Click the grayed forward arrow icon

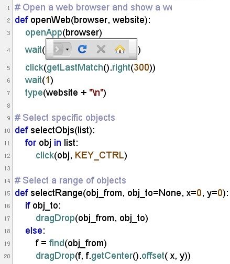point(58,49)
